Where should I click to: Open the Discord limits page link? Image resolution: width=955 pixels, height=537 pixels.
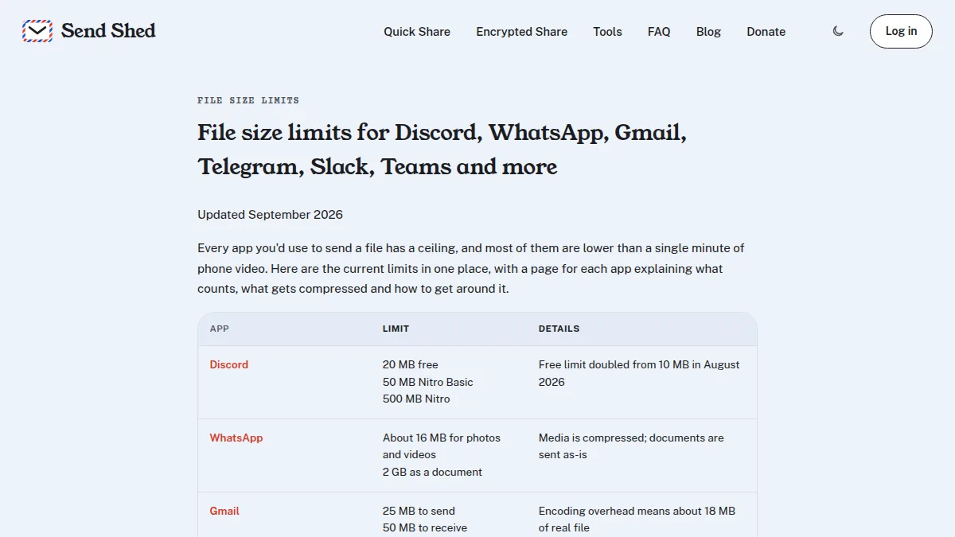(x=229, y=364)
